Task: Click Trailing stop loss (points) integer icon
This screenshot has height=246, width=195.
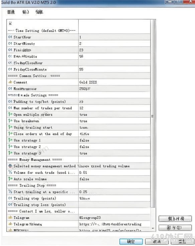Action: click(10, 204)
